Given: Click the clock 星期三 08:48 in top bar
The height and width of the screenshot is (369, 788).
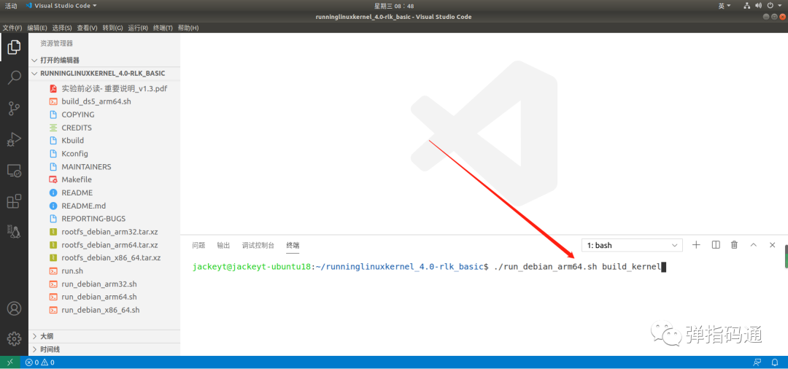Looking at the screenshot, I should point(394,6).
